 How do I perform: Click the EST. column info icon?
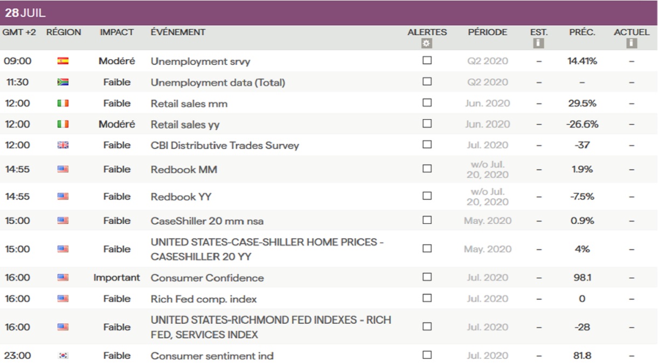(538, 43)
